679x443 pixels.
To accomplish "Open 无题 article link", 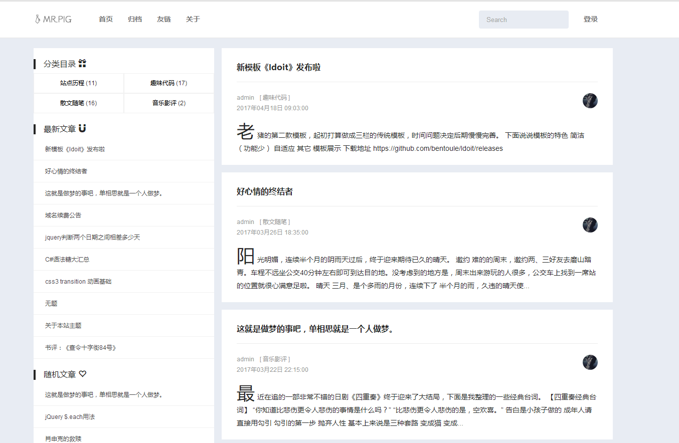I will click(x=51, y=304).
